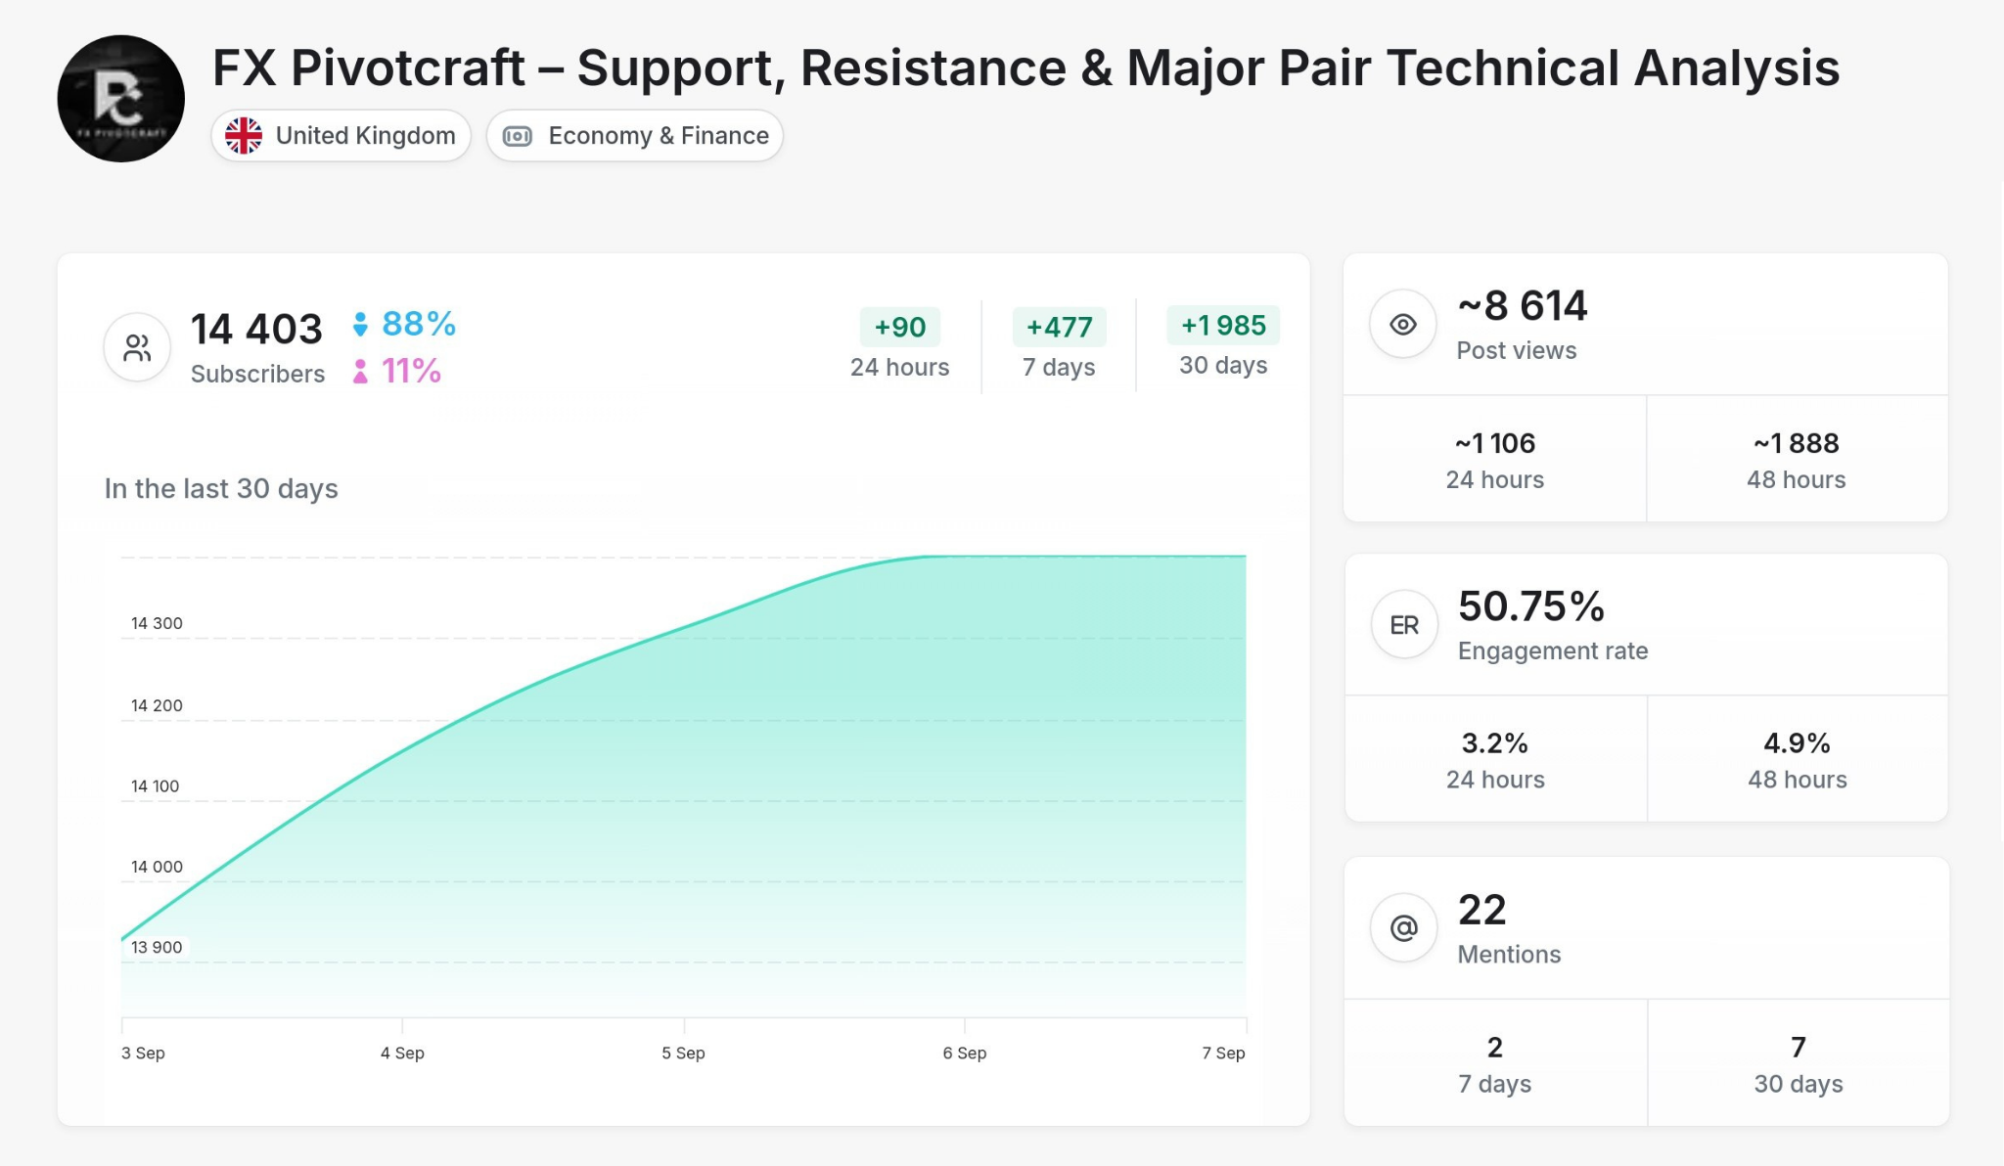
Task: Click the @ mentions icon
Action: [x=1404, y=927]
